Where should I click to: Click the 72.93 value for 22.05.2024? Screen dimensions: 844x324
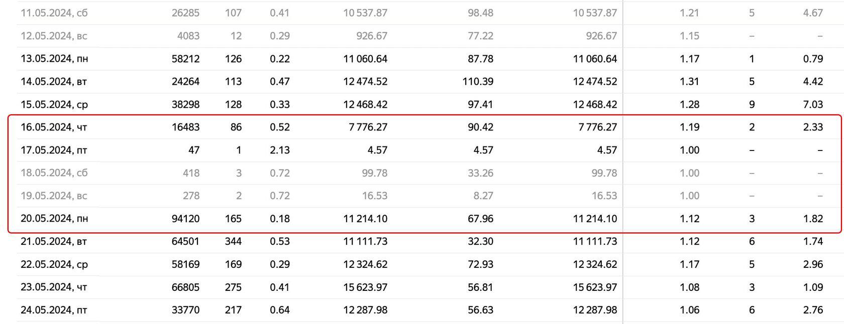point(480,264)
